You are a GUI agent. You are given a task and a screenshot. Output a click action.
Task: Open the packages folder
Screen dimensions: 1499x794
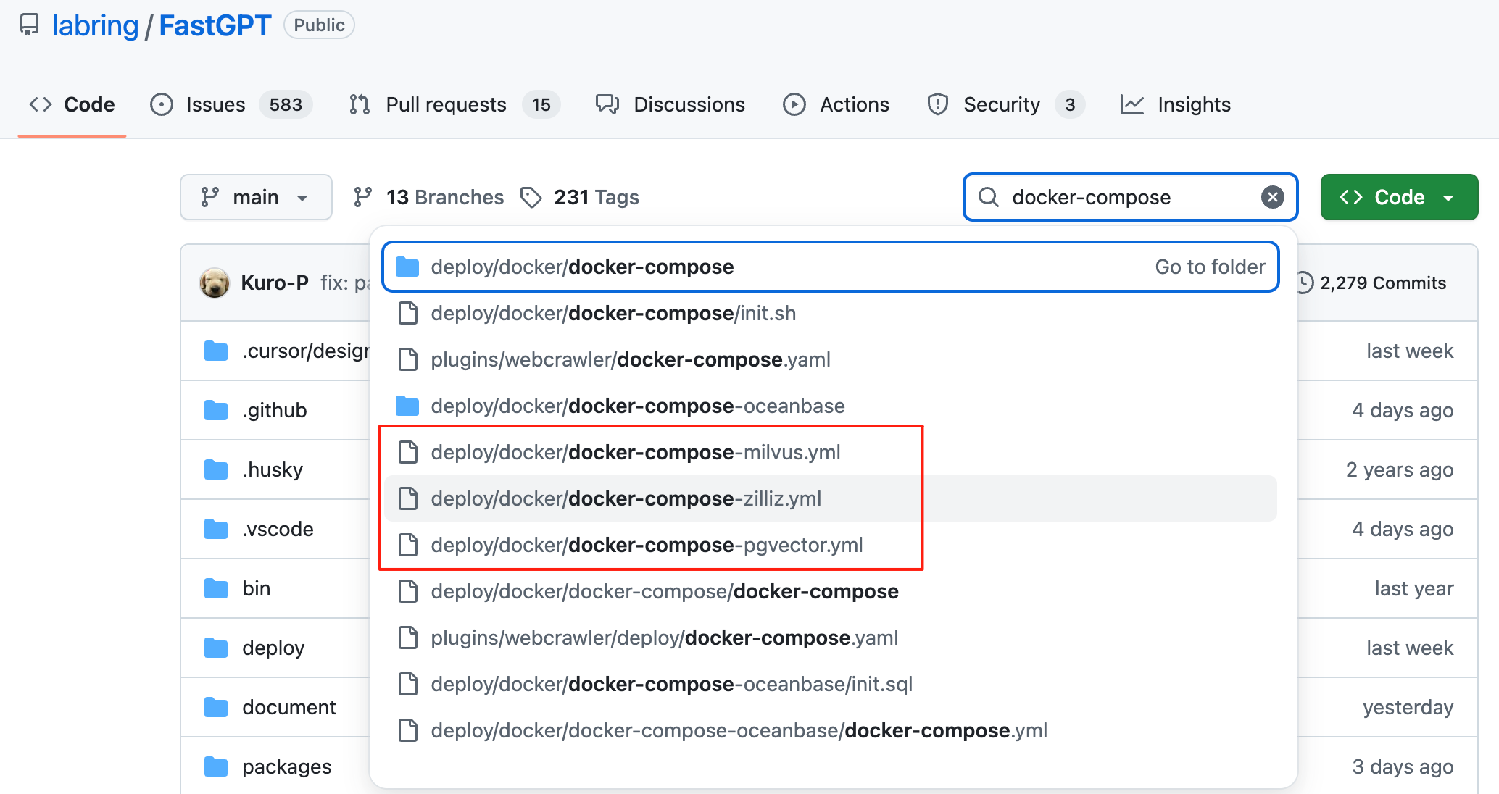pyautogui.click(x=287, y=766)
